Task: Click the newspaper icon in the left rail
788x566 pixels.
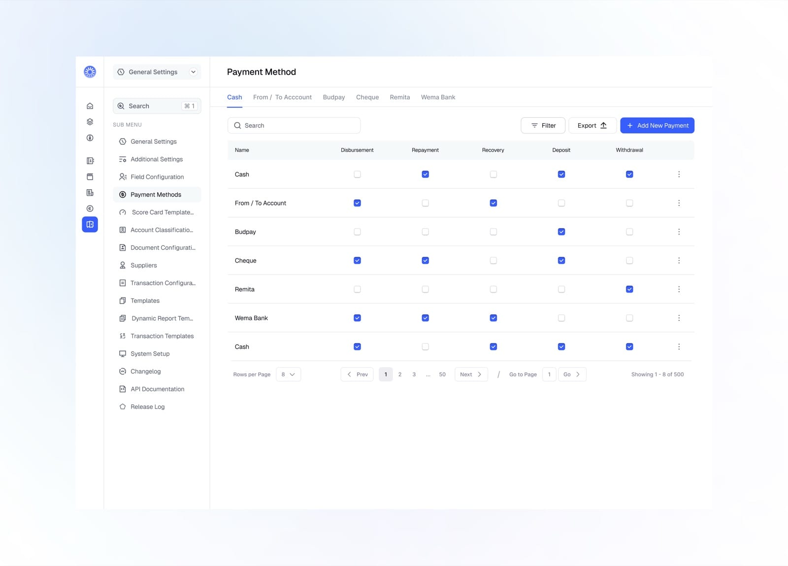Action: point(90,193)
